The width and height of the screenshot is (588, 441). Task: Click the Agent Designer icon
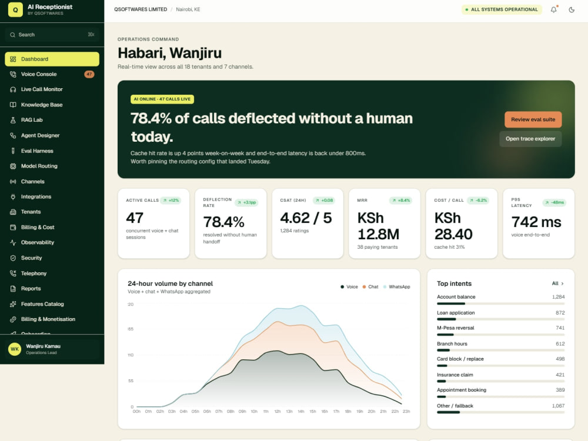(13, 135)
